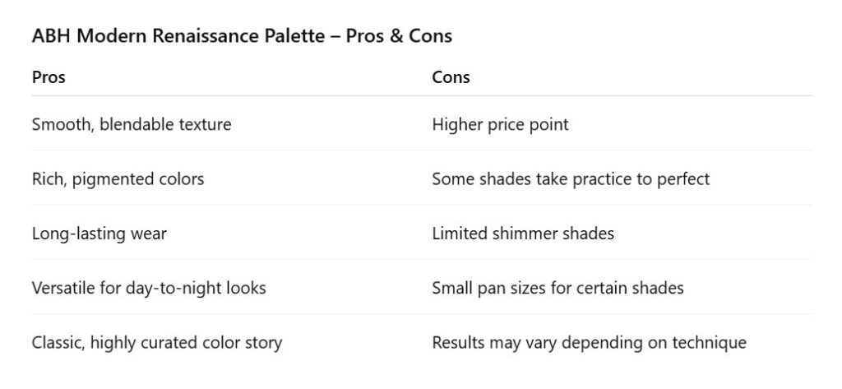Image resolution: width=842 pixels, height=389 pixels.
Task: Click 'Versatile for day-to-night looks' text
Action: (x=149, y=288)
